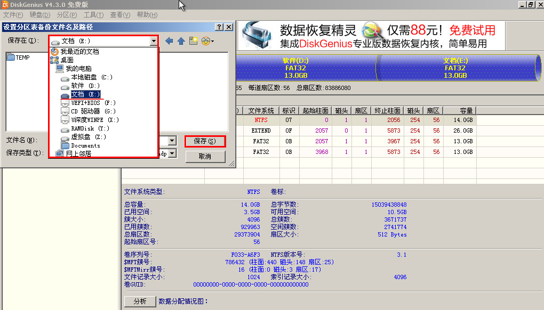The height and width of the screenshot is (310, 544).
Task: Click the volume GUID value text
Action: click(251, 284)
